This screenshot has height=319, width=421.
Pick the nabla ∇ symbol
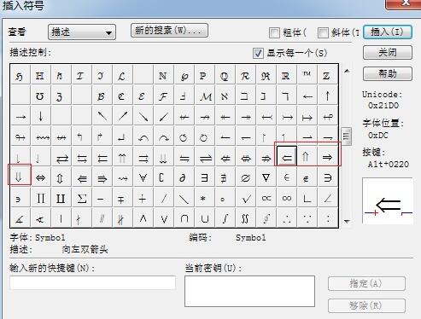pos(266,177)
